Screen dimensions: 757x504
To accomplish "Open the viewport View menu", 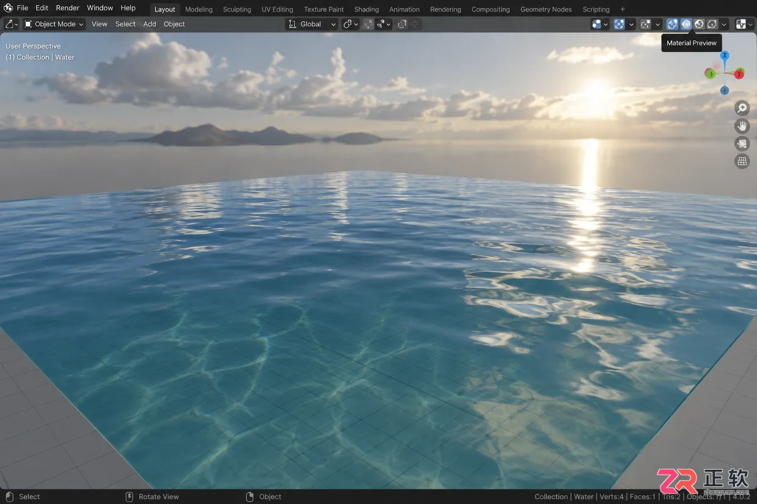I will 99,24.
